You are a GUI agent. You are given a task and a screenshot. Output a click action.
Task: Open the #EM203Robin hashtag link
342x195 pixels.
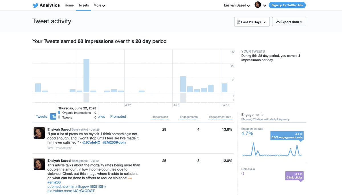[x=114, y=142]
